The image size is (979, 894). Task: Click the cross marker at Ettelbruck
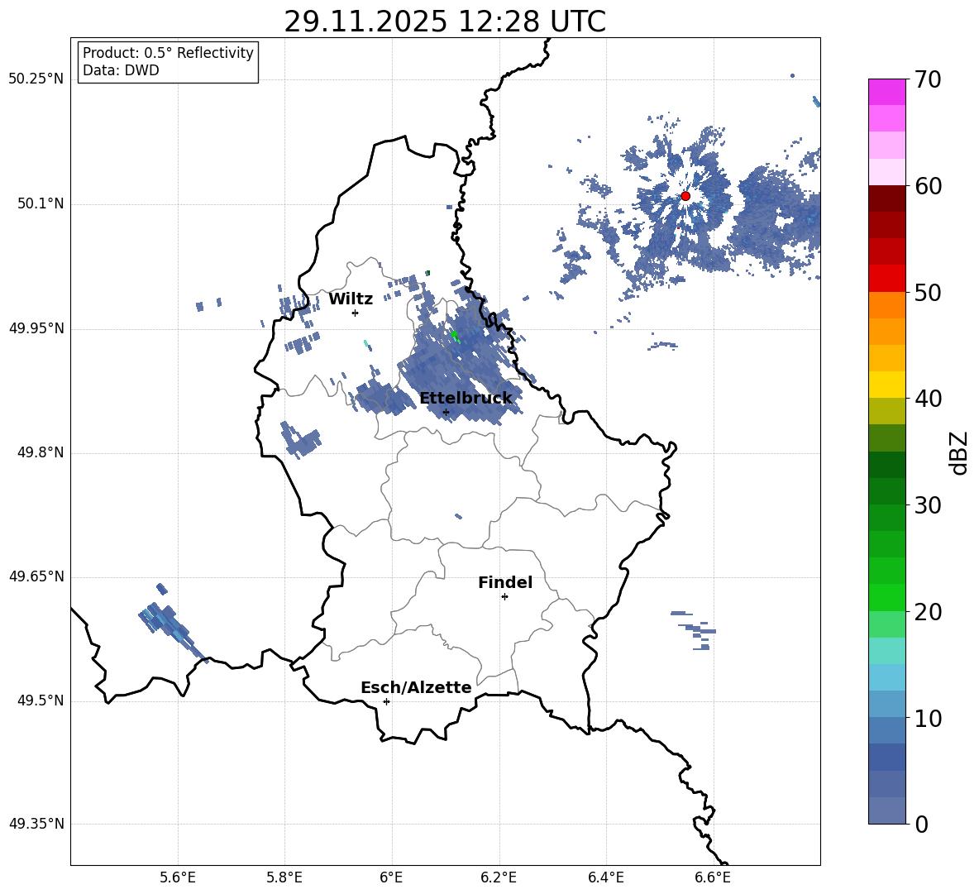tap(446, 412)
